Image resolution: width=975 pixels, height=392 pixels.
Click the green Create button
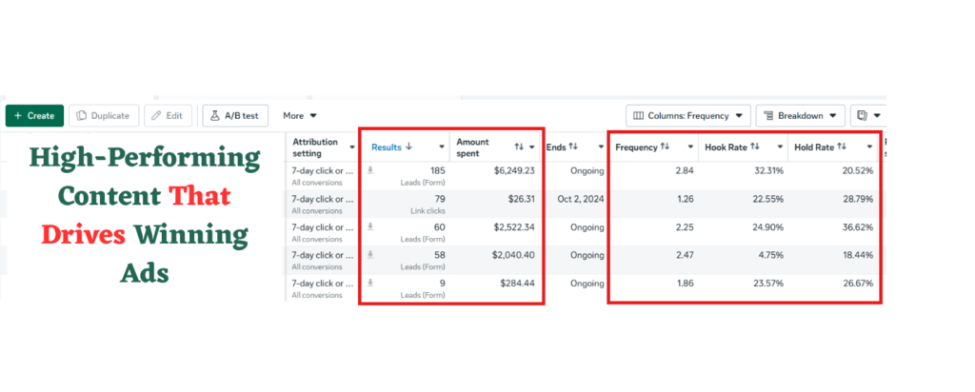click(x=35, y=115)
